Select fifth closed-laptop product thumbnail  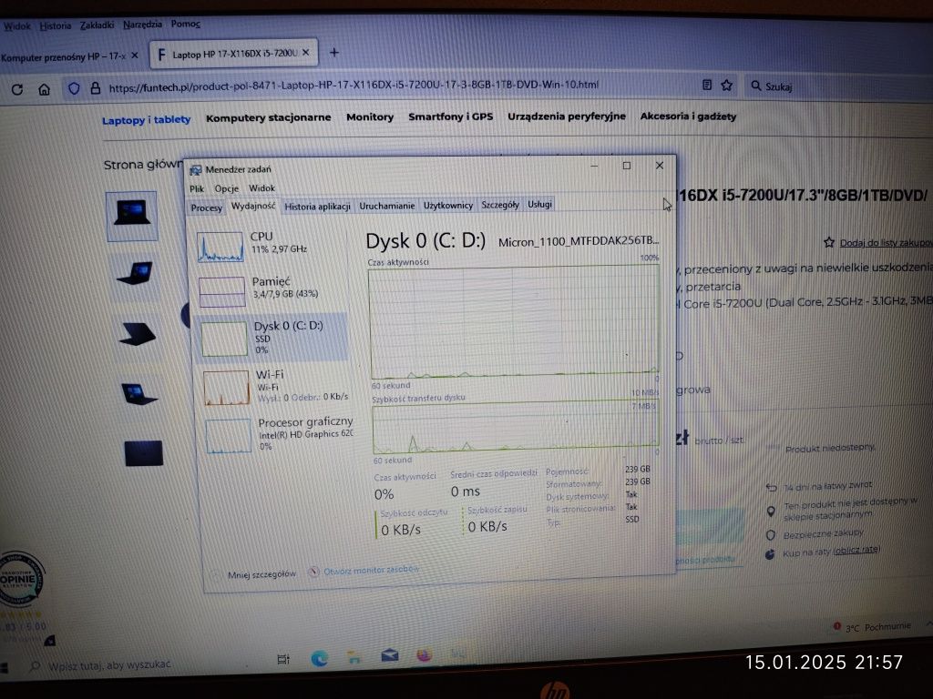143,453
